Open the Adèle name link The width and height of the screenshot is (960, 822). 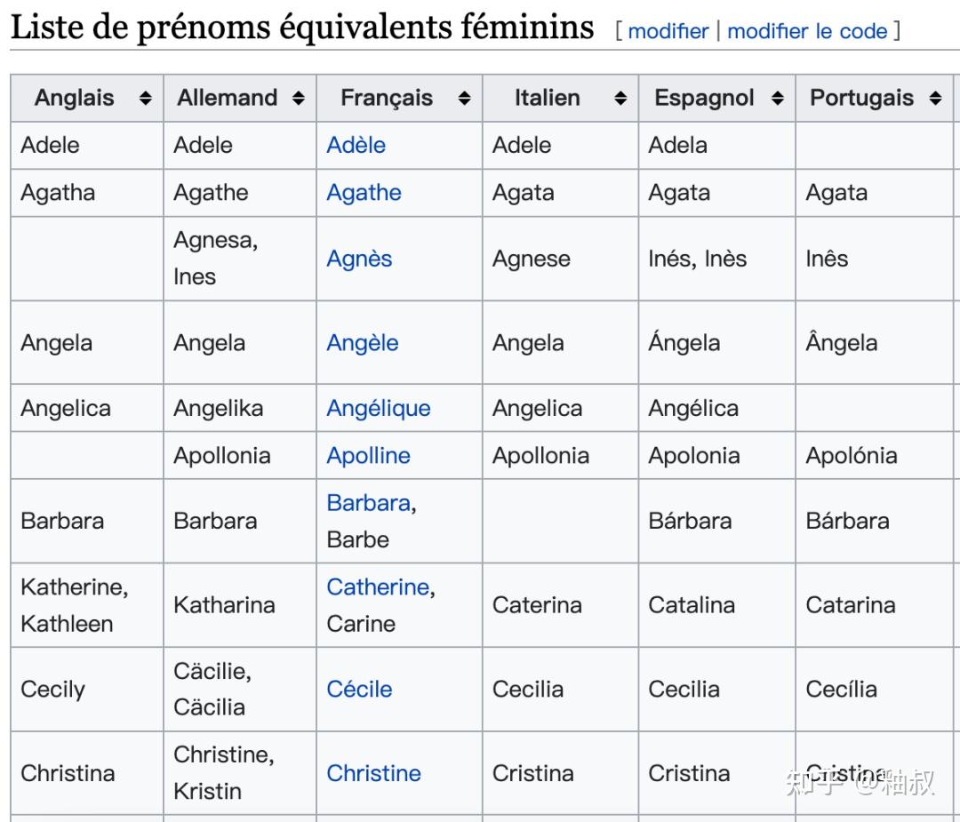pyautogui.click(x=356, y=145)
